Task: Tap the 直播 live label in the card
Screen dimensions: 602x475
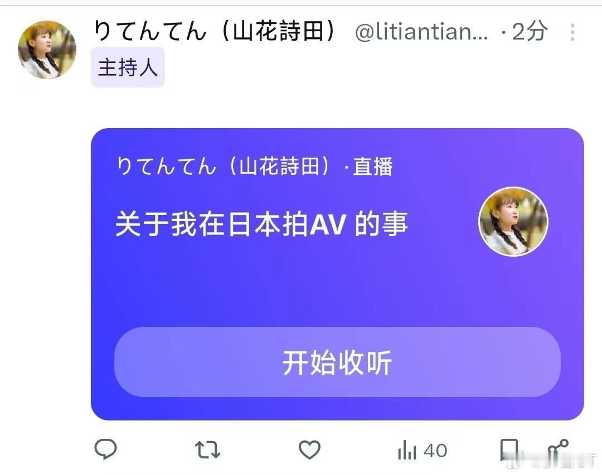Action: 372,167
